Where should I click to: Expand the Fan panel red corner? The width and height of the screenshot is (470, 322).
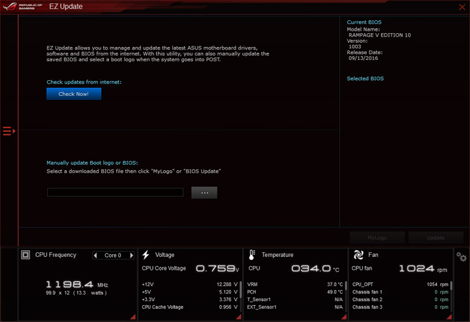449,317
